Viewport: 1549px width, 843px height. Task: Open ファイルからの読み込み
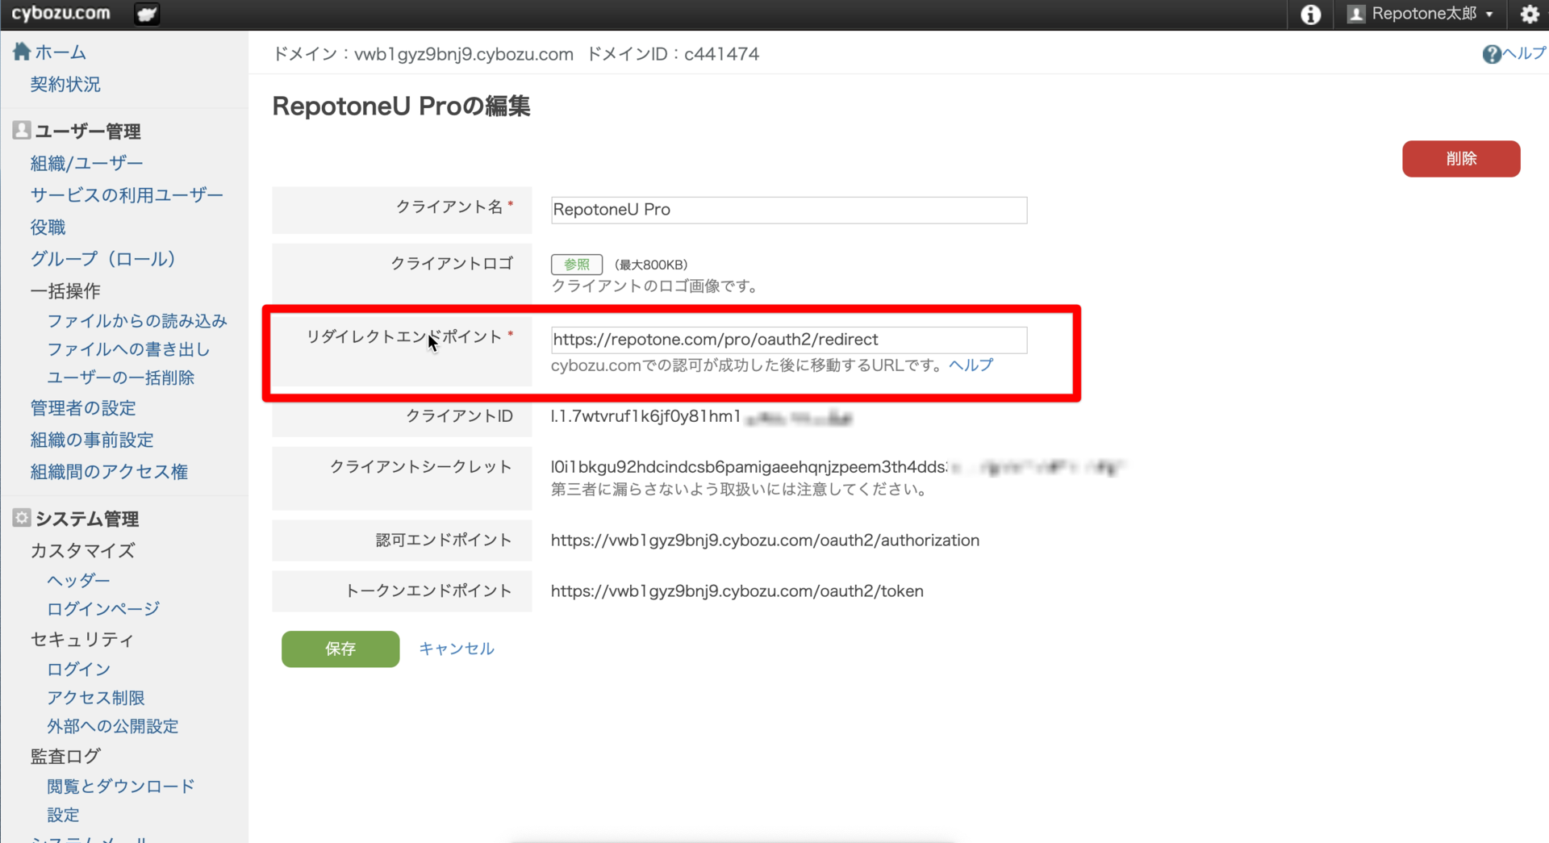(x=137, y=320)
